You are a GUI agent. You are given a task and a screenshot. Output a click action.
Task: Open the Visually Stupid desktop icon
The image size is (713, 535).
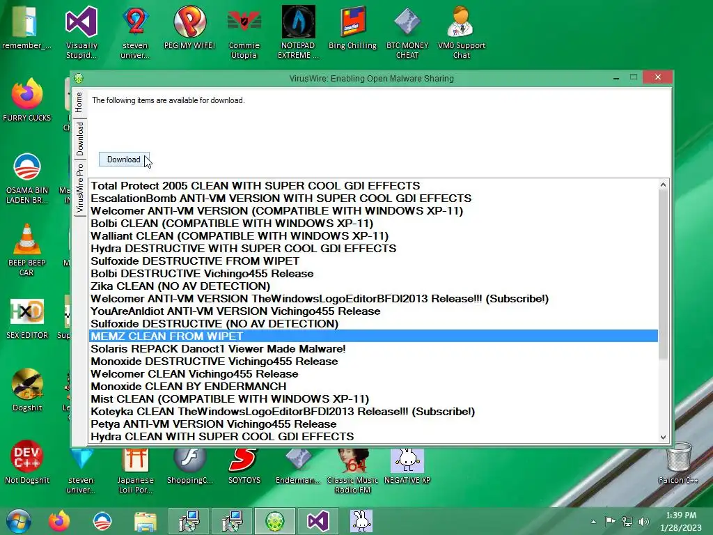coord(81,32)
